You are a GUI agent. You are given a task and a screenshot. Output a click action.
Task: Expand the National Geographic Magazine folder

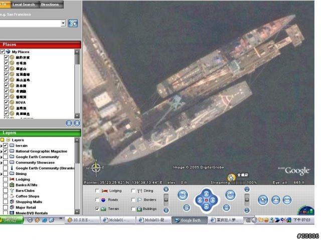[2, 151]
